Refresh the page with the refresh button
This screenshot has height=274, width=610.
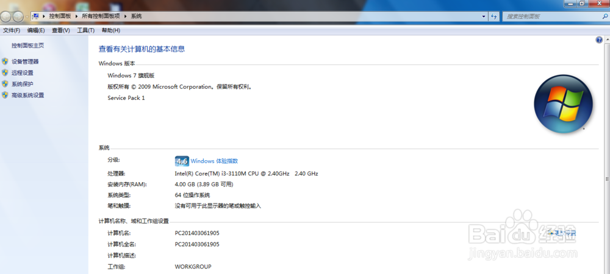pyautogui.click(x=494, y=16)
